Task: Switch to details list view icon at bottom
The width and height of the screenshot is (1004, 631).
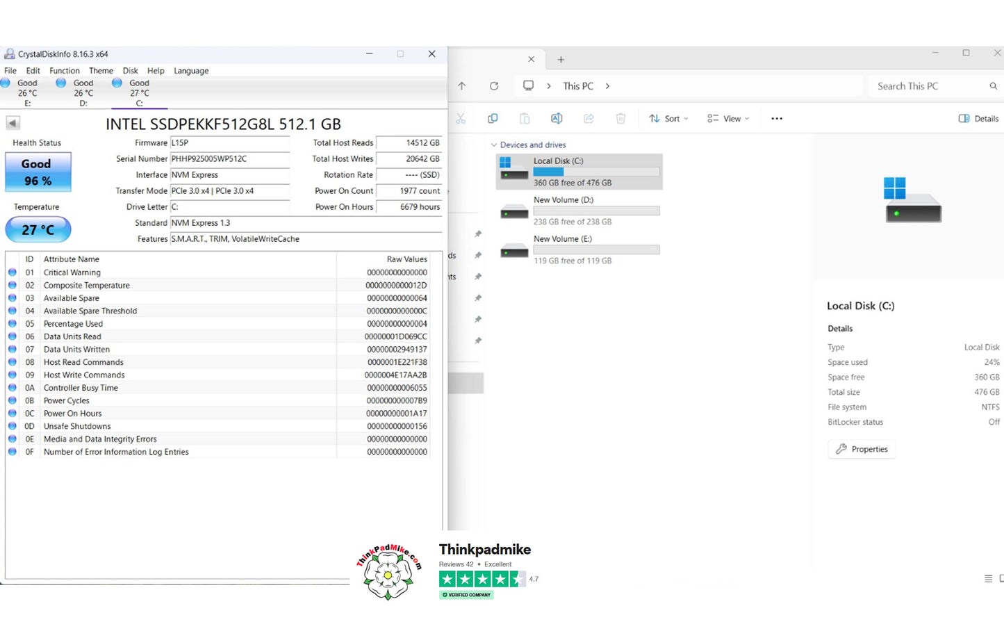Action: [988, 578]
